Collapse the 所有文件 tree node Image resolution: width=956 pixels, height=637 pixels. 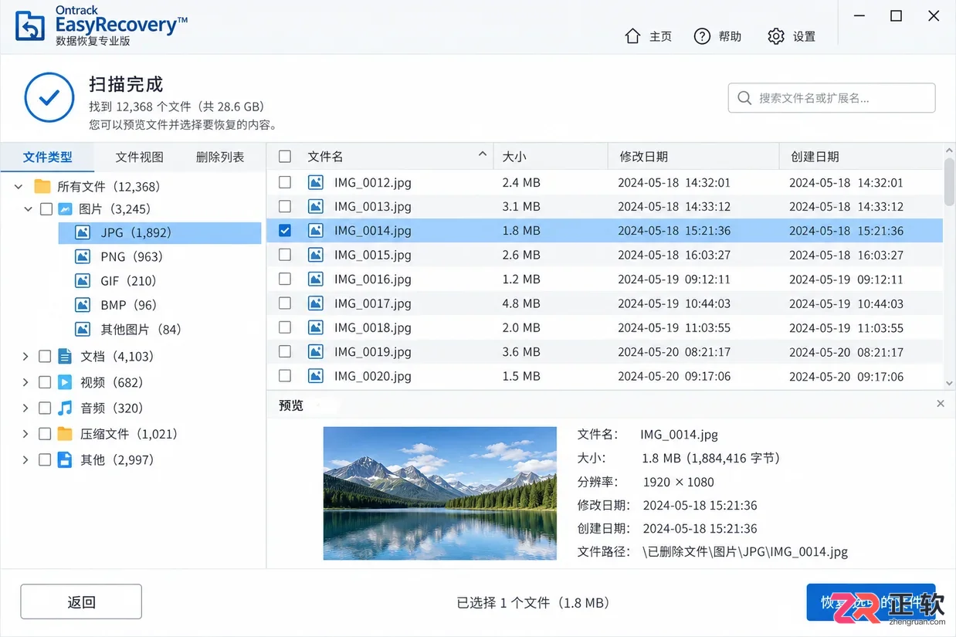(x=19, y=187)
